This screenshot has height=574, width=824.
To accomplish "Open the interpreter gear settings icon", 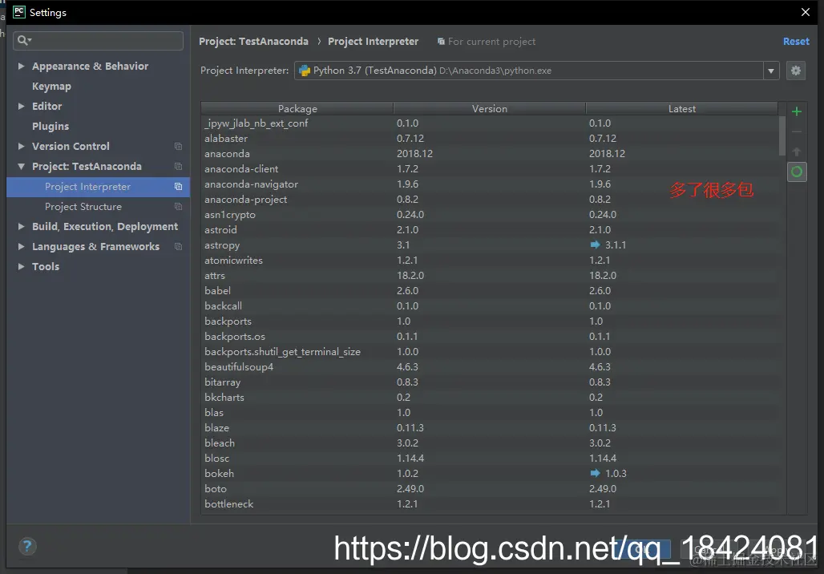I will point(796,71).
